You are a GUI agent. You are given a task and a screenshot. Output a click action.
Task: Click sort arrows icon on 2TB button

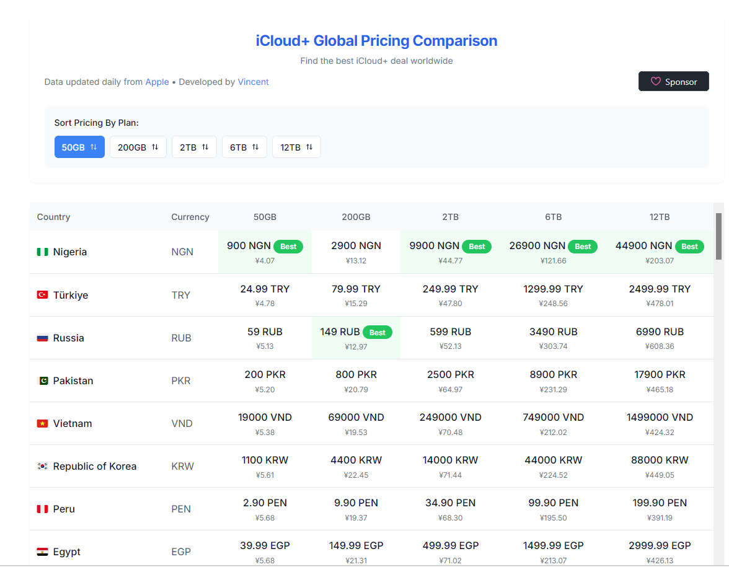point(205,147)
